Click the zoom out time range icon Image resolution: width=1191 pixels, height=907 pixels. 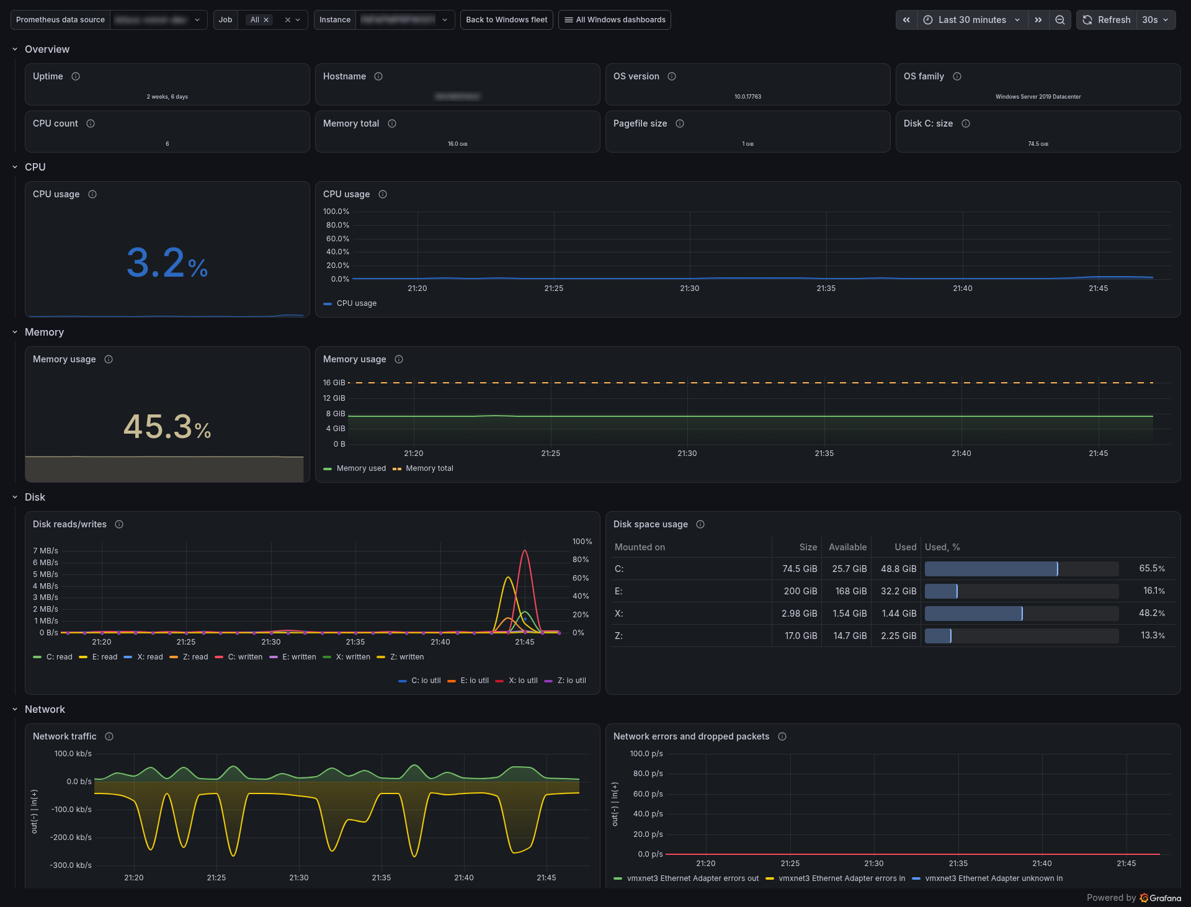point(1059,20)
